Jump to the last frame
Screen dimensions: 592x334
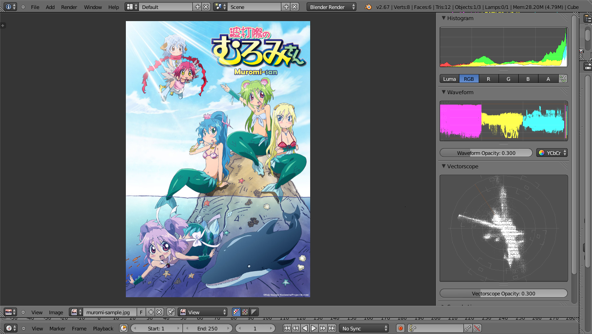pyautogui.click(x=332, y=328)
